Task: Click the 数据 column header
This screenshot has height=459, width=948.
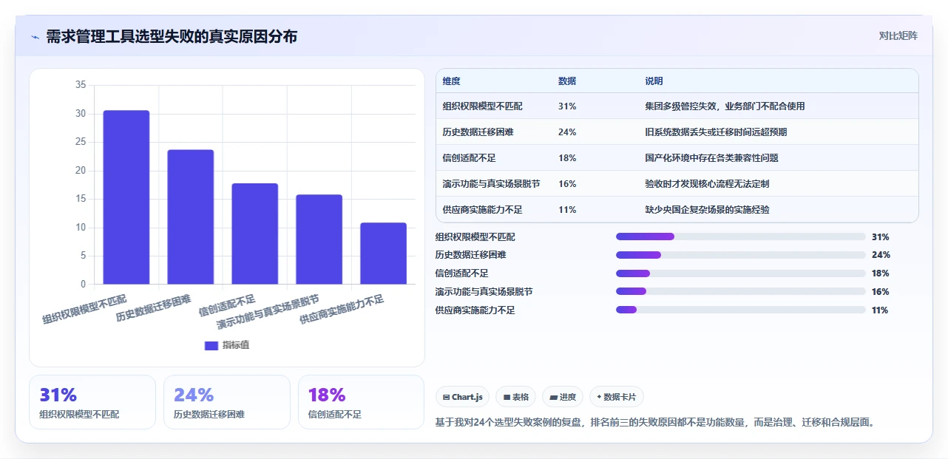Action: tap(567, 81)
